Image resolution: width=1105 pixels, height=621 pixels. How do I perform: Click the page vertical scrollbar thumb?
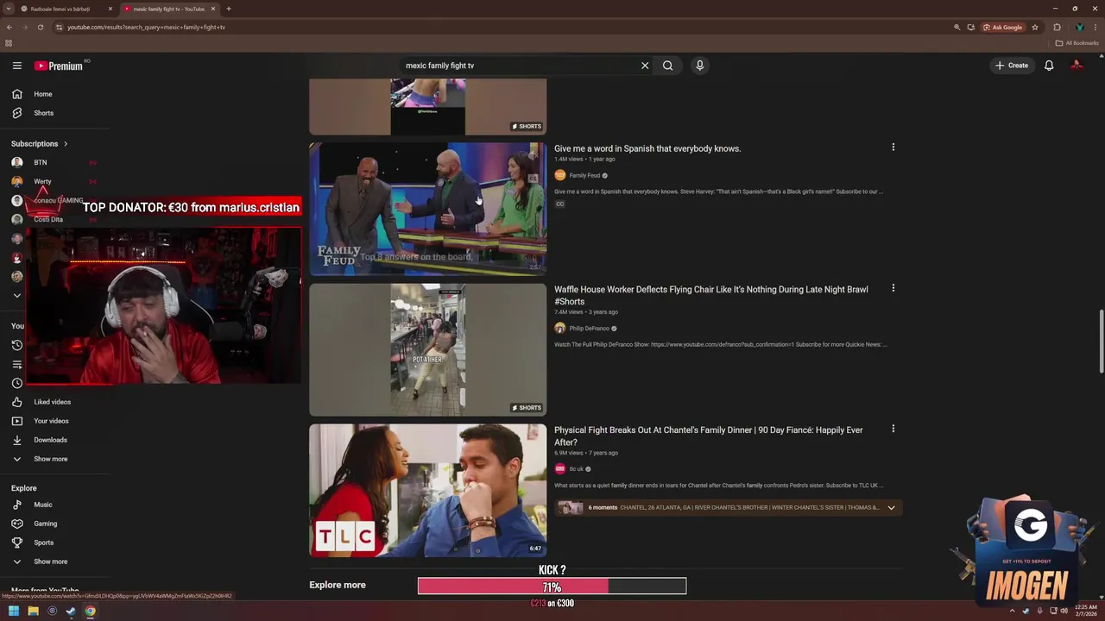pyautogui.click(x=1101, y=341)
